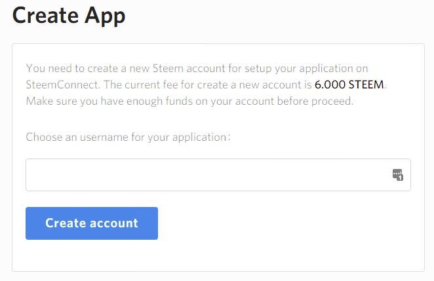
Task: Click the blue Create account button
Action: coord(92,223)
